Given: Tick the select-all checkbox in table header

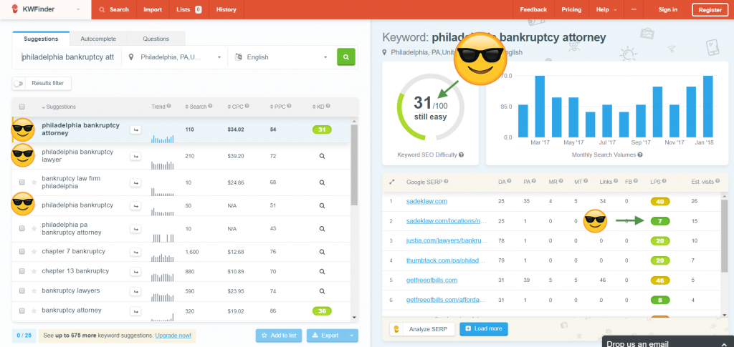Looking at the screenshot, I should [22, 107].
